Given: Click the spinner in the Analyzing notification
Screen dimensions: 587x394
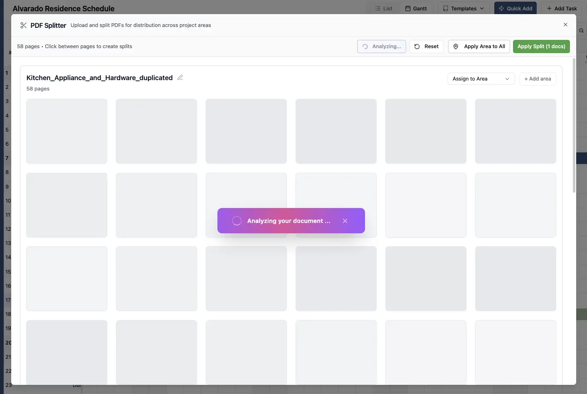Looking at the screenshot, I should [x=237, y=220].
